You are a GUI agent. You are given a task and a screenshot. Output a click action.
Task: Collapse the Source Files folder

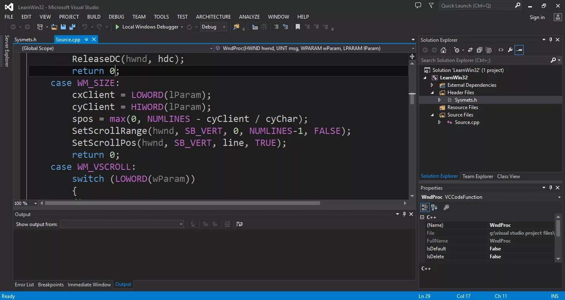point(432,115)
